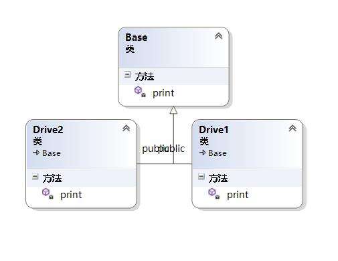This screenshot has height=261, width=338.
Task: Select the print method in Drive1 class
Action: (x=238, y=195)
